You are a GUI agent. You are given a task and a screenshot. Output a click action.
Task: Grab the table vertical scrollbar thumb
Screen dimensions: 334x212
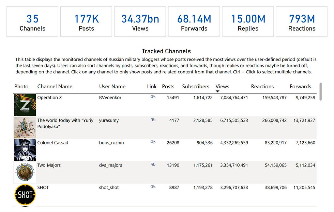[x=321, y=92]
